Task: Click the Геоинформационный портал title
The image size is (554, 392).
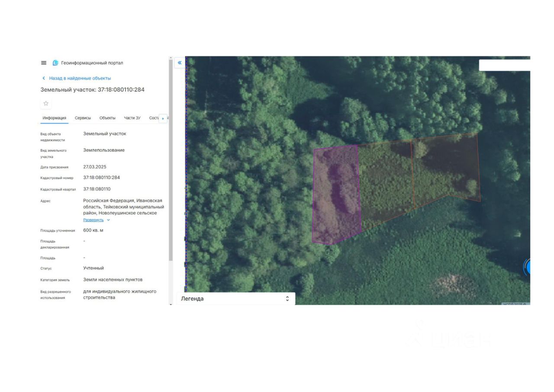Action: pos(92,63)
